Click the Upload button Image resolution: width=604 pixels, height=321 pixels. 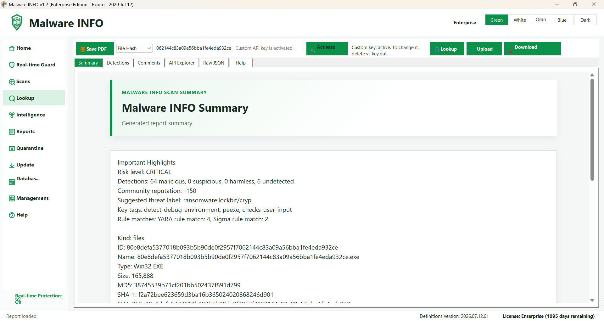tap(484, 49)
